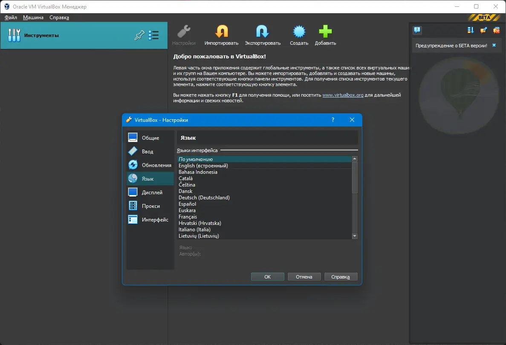Open Ввод settings category
The height and width of the screenshot is (345, 506).
coord(150,151)
